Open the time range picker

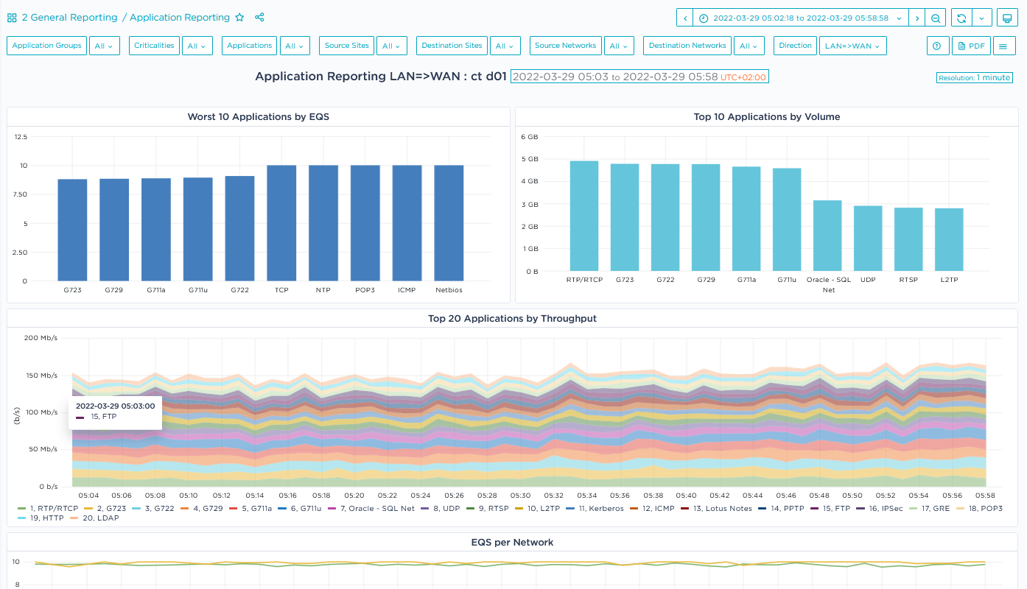pyautogui.click(x=800, y=18)
